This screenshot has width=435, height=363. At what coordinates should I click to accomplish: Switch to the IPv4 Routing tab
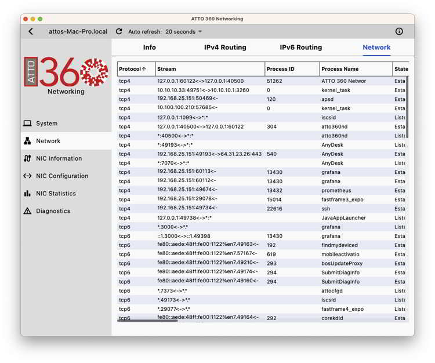[225, 48]
